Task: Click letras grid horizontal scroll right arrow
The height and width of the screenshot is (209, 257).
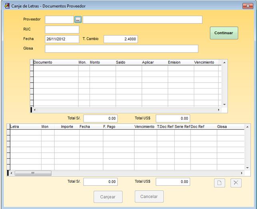Action: click(x=241, y=173)
